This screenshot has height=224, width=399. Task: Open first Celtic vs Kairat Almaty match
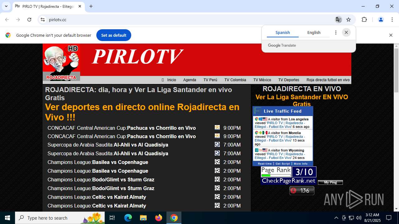119,197
